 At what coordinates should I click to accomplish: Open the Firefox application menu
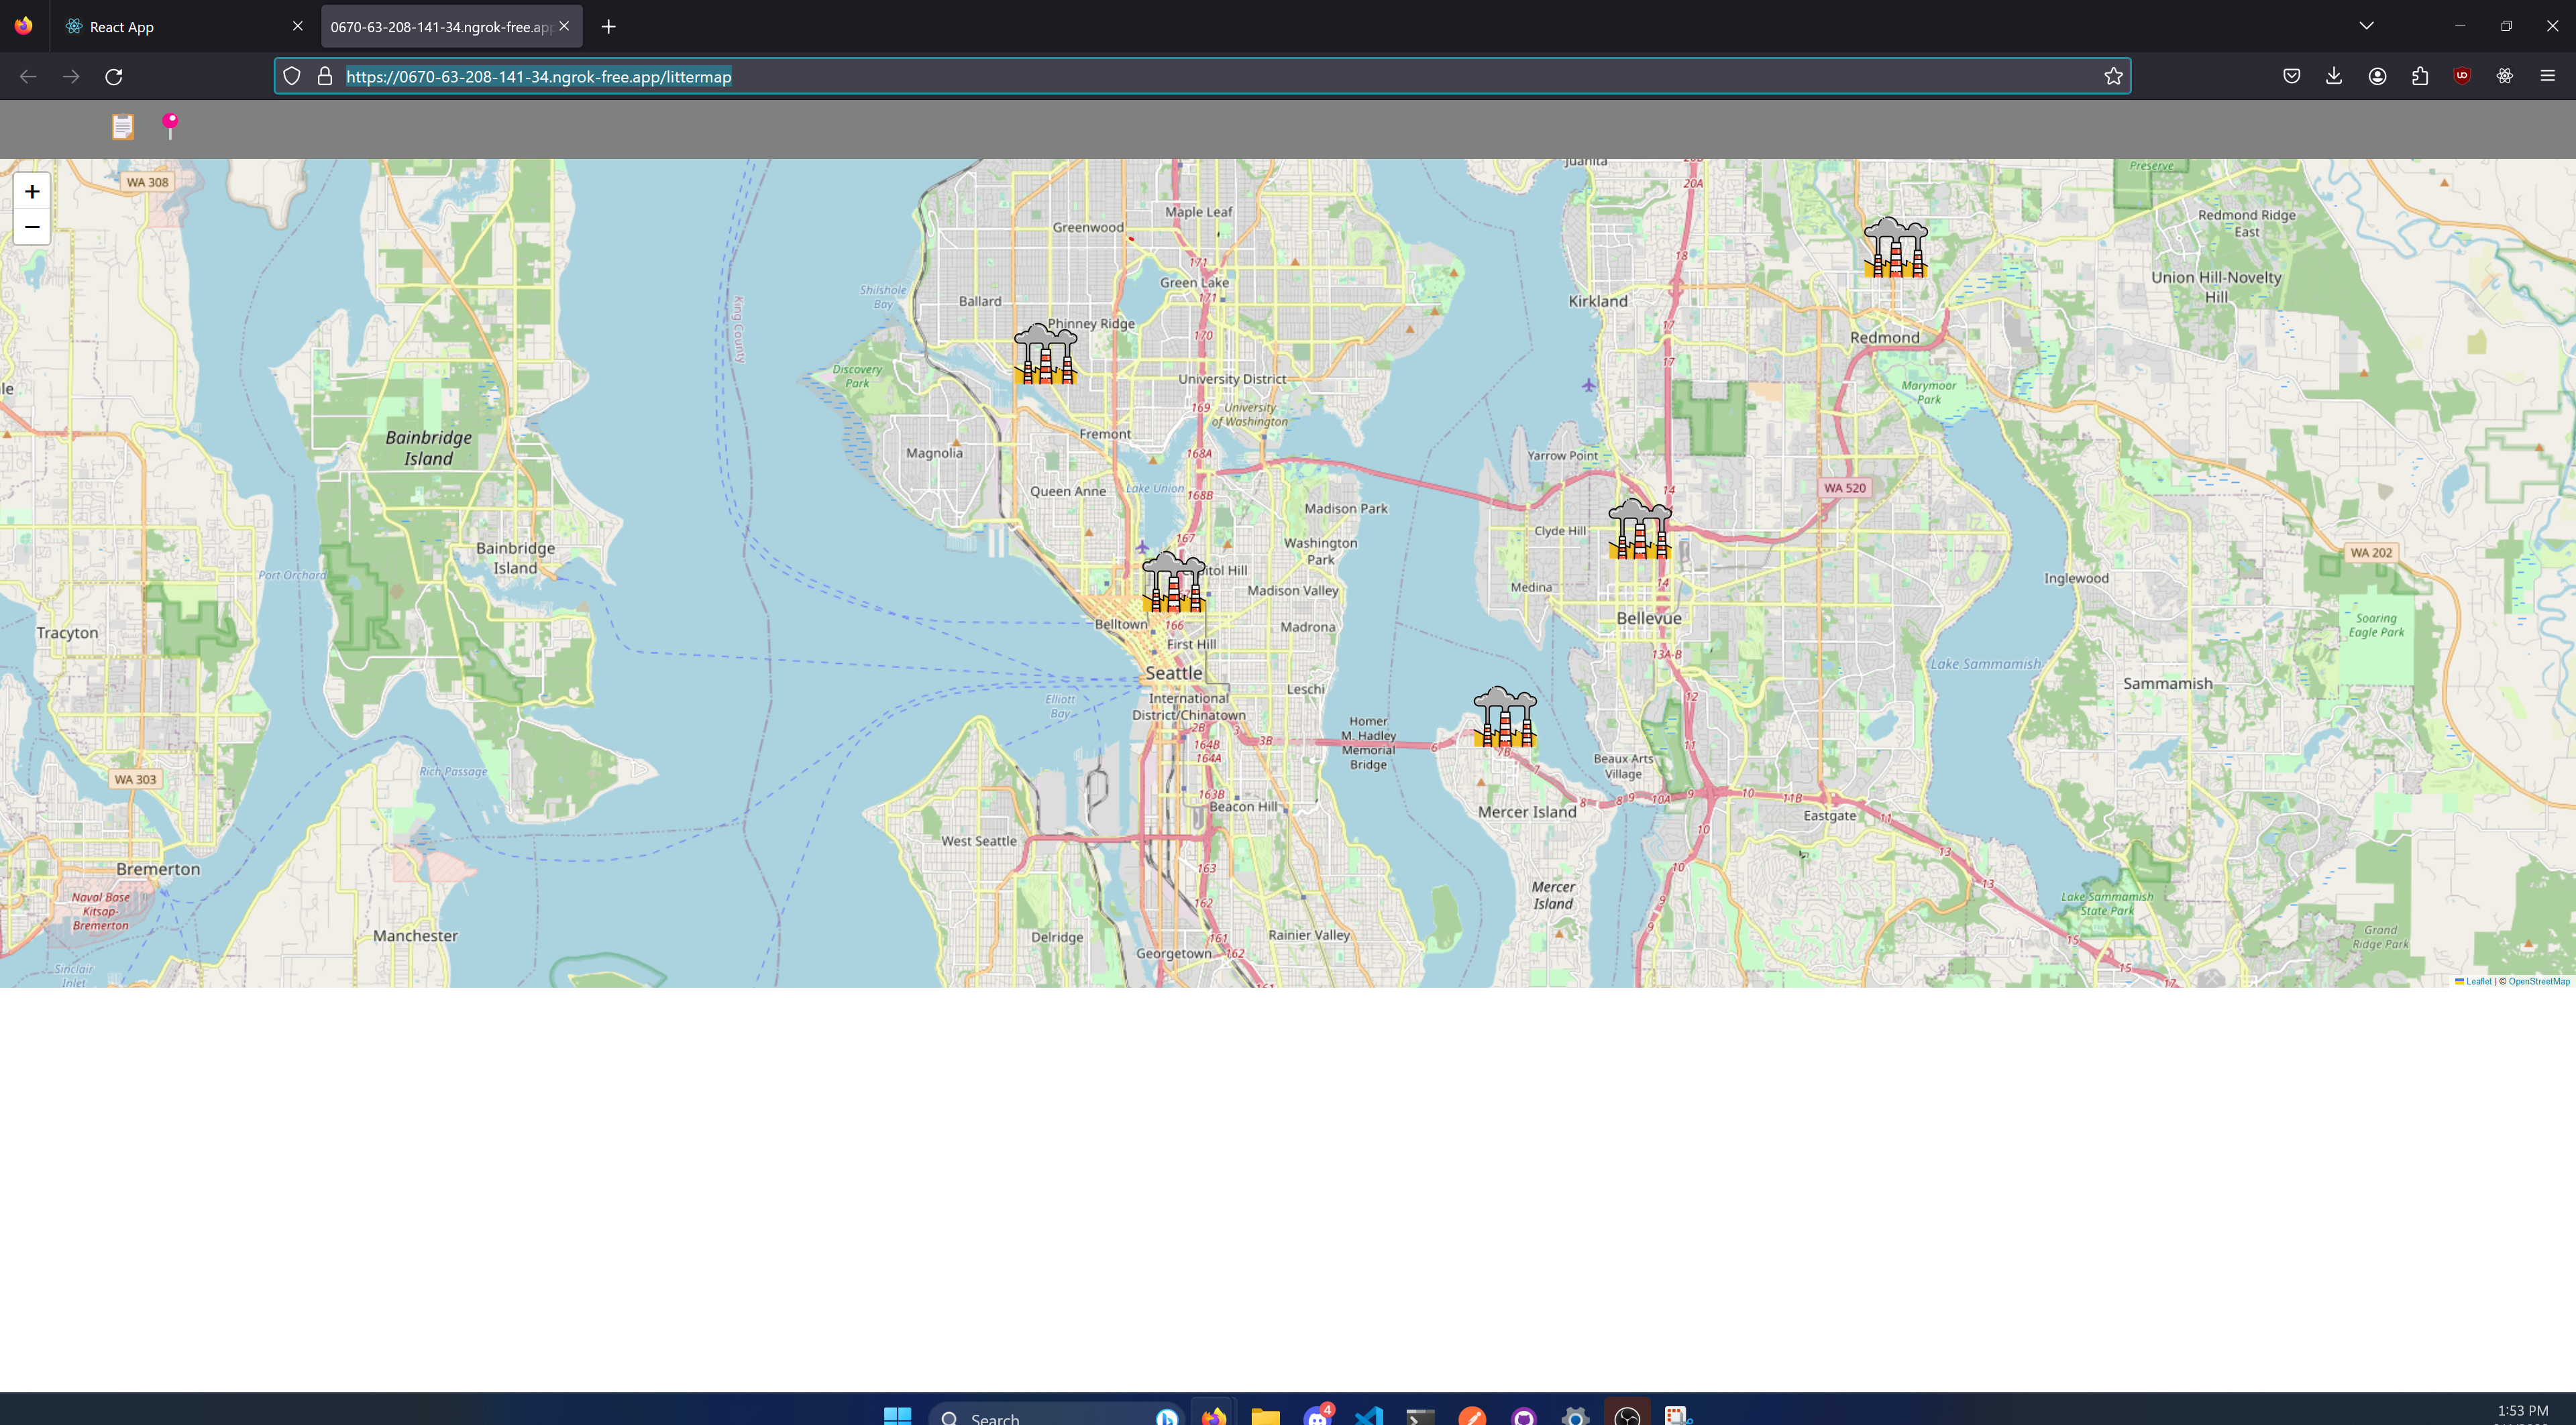click(2547, 76)
